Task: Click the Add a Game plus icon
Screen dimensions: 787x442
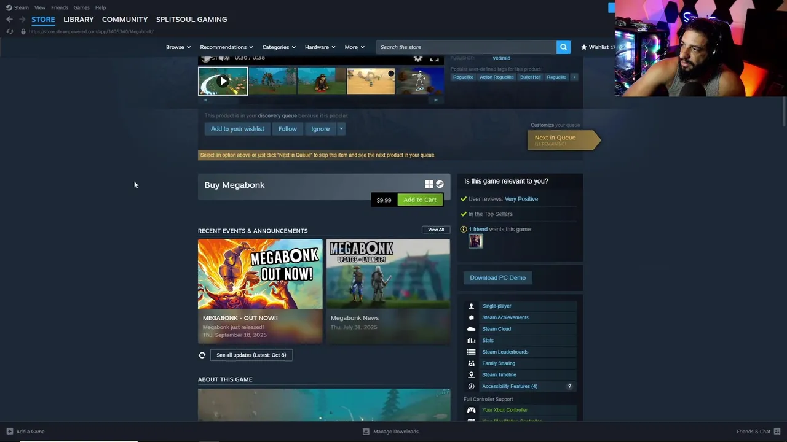Action: click(9, 432)
